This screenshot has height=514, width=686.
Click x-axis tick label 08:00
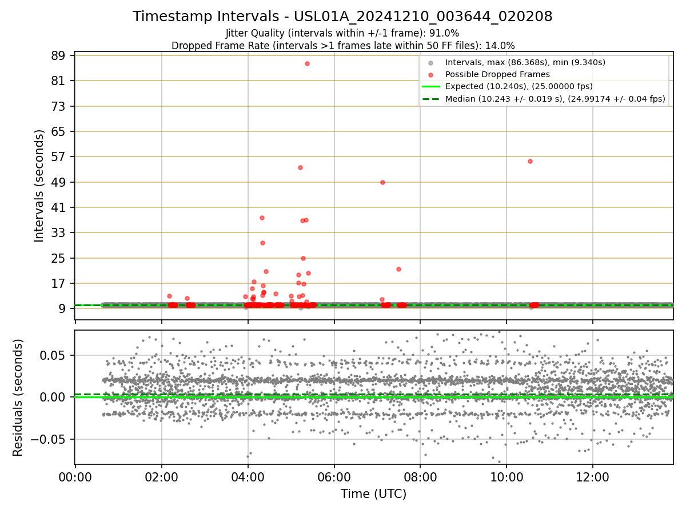click(420, 477)
